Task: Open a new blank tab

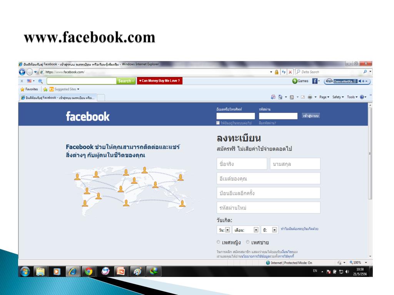Action: [x=101, y=98]
